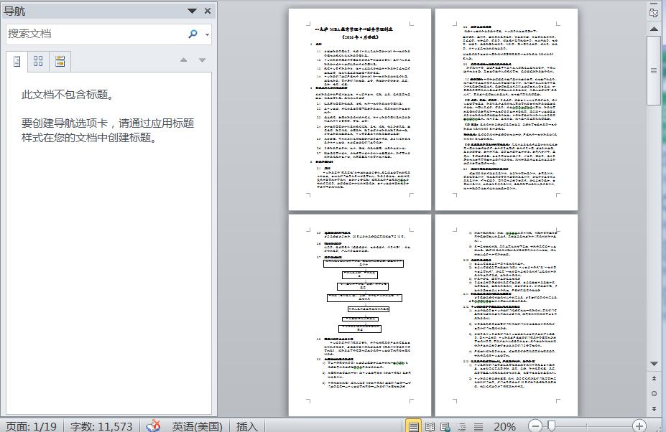Click the next result down arrow

click(x=202, y=60)
